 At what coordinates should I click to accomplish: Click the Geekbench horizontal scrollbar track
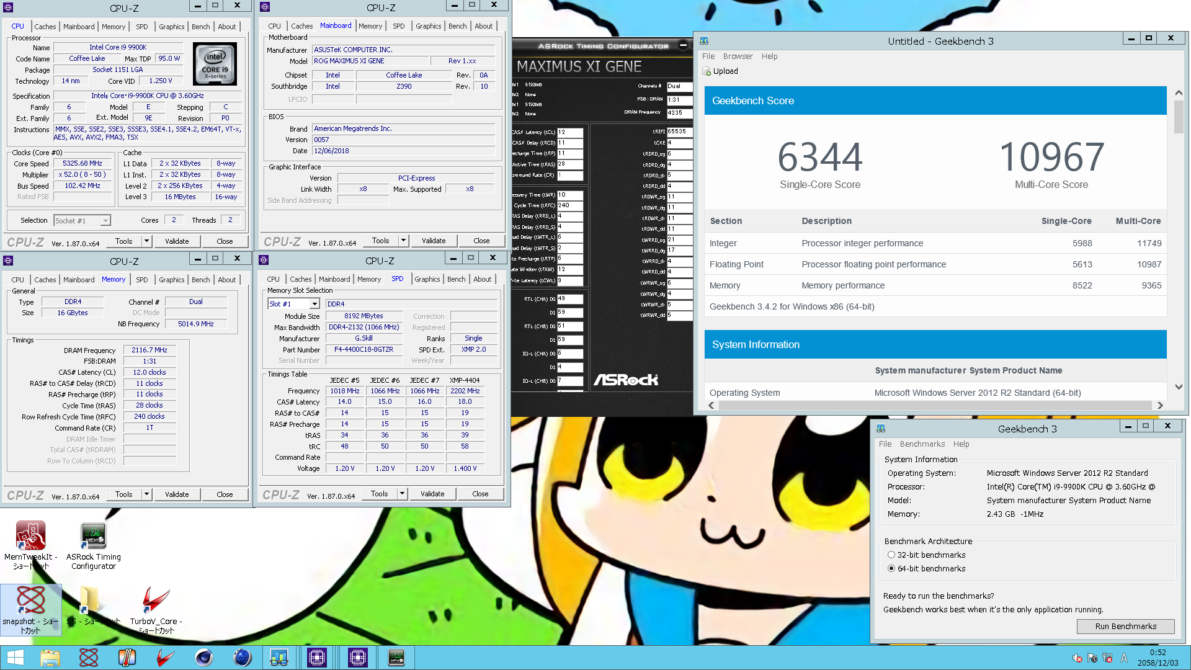coord(935,405)
